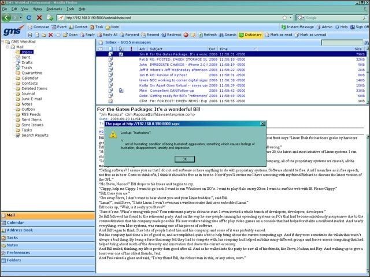
Task: Mark the message as read
Action: 279,35
